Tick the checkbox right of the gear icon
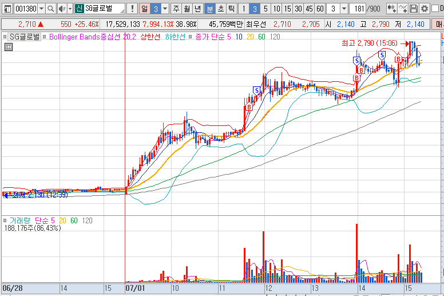444x296 pixels. point(435,9)
